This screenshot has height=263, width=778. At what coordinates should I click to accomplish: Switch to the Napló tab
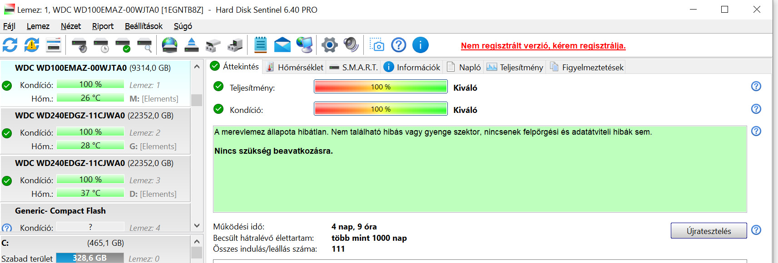(x=464, y=67)
